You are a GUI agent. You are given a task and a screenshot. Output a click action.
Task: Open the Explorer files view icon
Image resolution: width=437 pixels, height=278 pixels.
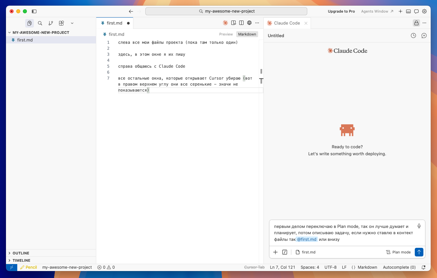pyautogui.click(x=30, y=23)
